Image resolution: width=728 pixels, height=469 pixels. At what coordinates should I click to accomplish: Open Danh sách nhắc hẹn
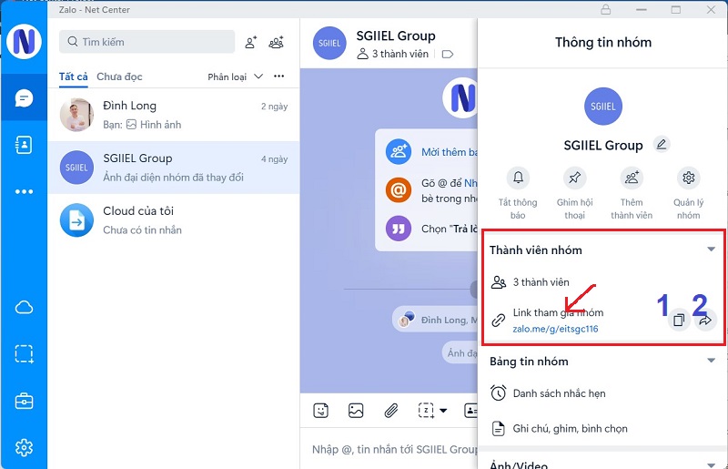point(602,393)
